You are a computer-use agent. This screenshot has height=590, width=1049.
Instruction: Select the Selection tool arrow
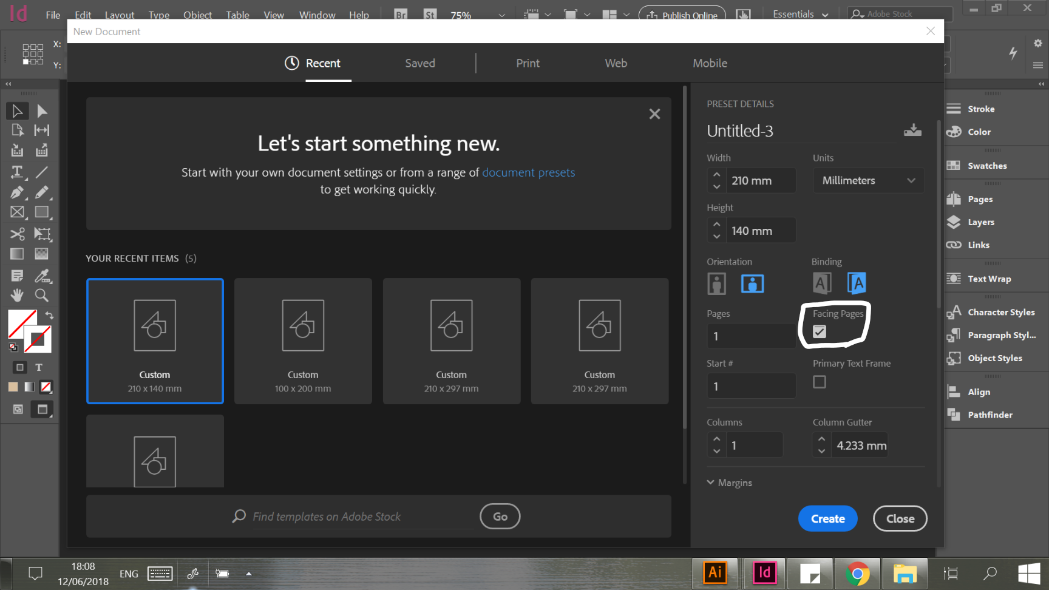pos(17,111)
